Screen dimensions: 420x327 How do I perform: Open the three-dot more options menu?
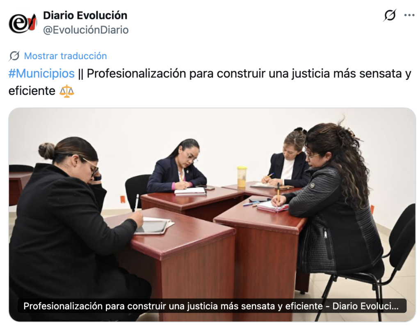pos(409,15)
